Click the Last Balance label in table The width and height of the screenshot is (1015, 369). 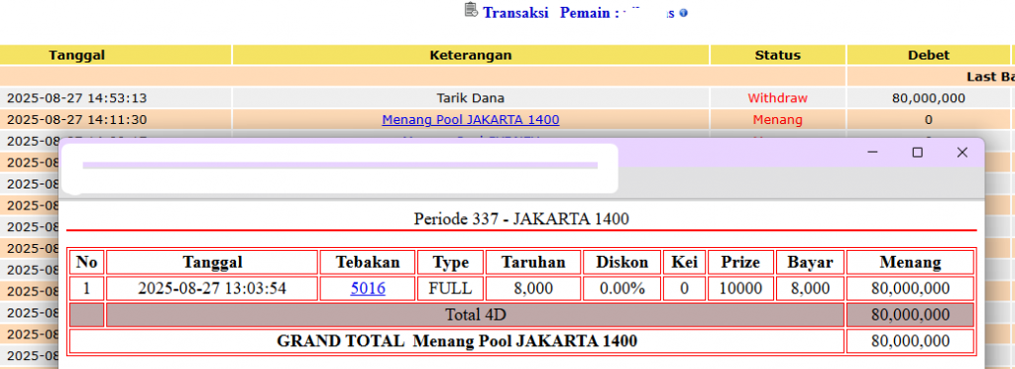pos(990,77)
